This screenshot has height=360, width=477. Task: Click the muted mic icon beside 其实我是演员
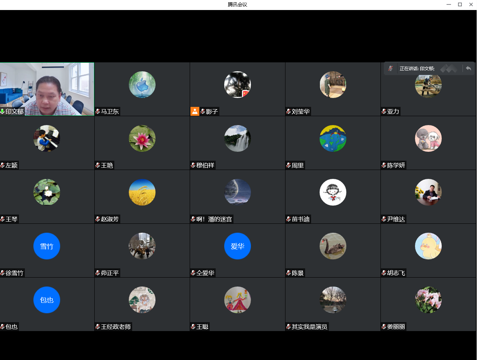click(x=288, y=327)
